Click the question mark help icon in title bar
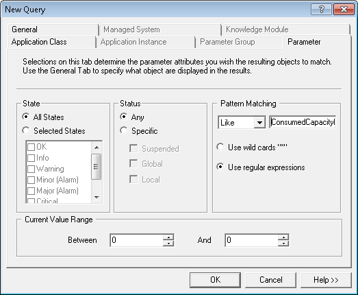 pyautogui.click(x=321, y=10)
